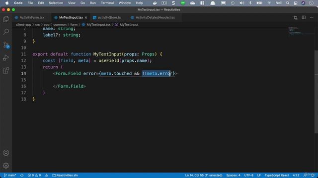318x178 pixels.
Task: Open the Accounts menu icon
Action: [x=6, y=153]
